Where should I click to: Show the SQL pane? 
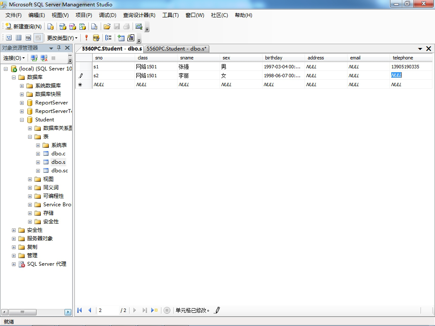(28, 38)
